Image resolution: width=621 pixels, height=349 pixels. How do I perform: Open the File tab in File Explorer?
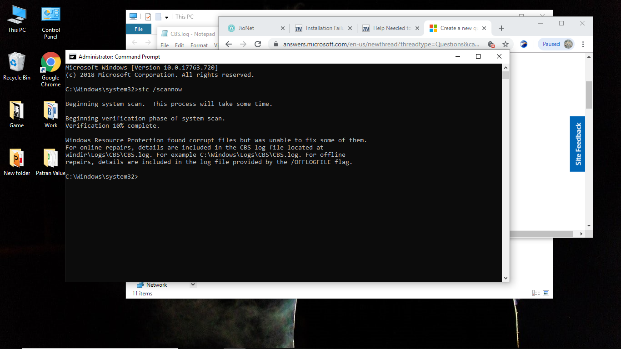139,29
